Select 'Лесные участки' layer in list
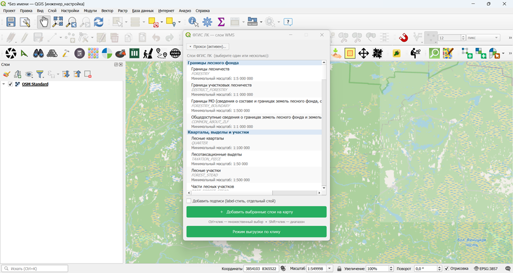The width and height of the screenshot is (513, 273). (254, 175)
